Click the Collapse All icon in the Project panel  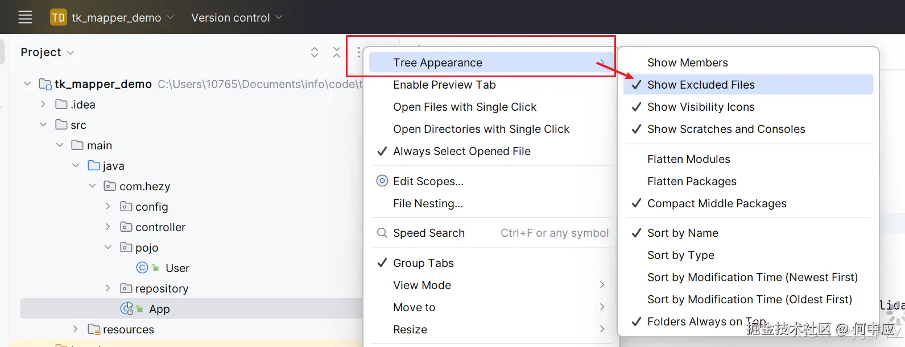point(337,52)
